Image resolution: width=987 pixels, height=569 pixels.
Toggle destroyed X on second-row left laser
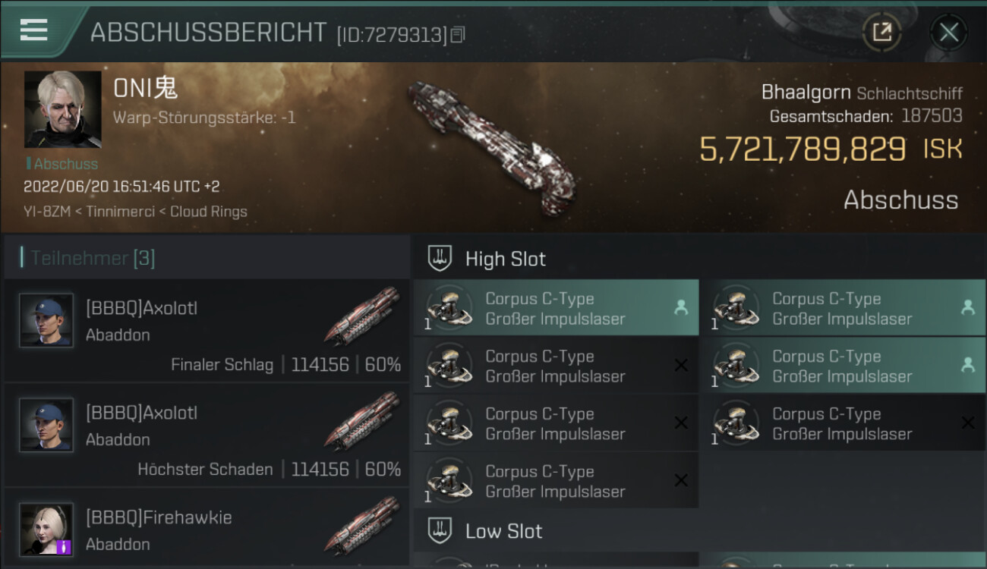(x=681, y=365)
